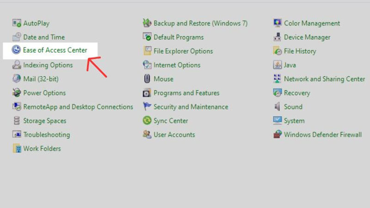
Task: Click the Ease of Access Center icon
Action: (x=17, y=50)
